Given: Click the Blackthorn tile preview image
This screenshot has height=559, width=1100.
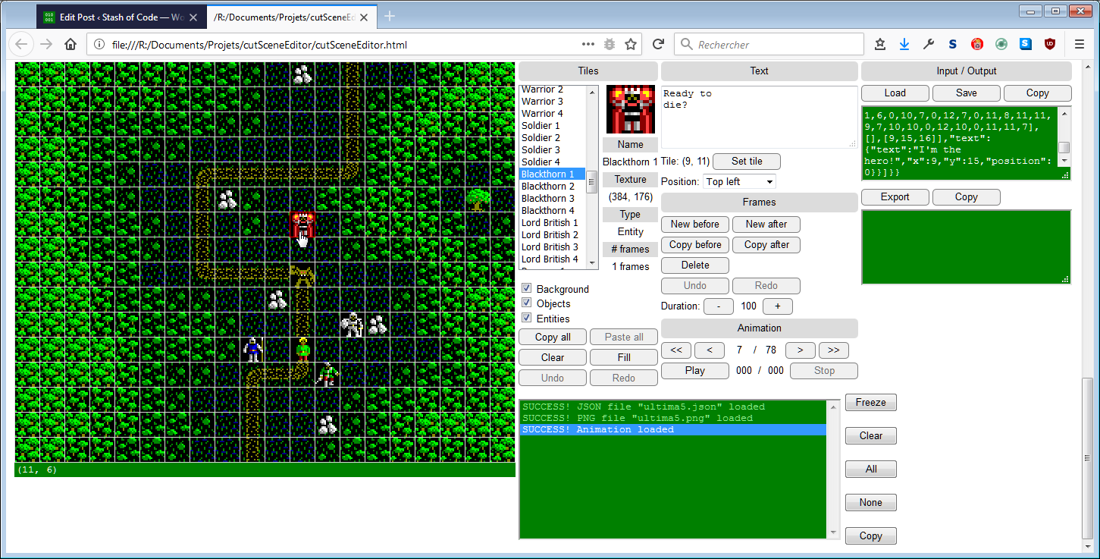Looking at the screenshot, I should 631,110.
